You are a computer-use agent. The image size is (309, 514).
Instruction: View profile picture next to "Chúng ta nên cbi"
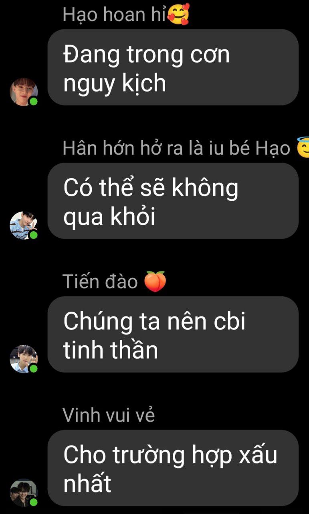[x=24, y=359]
